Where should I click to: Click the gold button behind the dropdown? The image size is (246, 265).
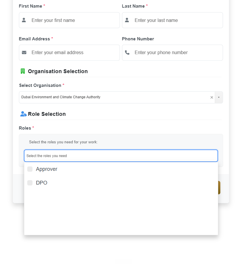pos(219,187)
